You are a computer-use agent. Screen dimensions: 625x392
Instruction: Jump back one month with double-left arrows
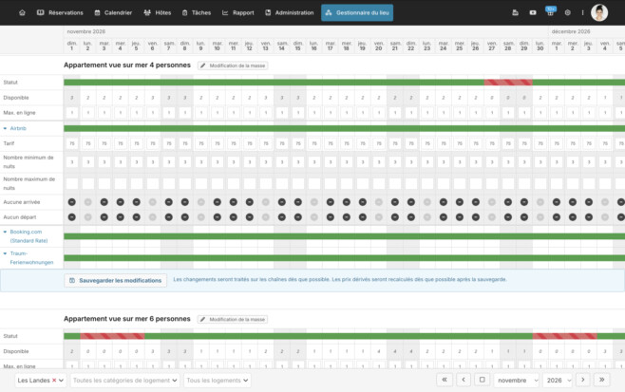point(445,380)
